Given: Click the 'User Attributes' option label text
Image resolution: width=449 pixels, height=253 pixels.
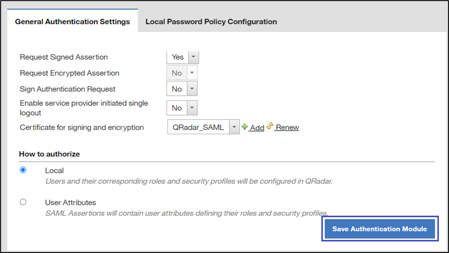Looking at the screenshot, I should point(70,202).
